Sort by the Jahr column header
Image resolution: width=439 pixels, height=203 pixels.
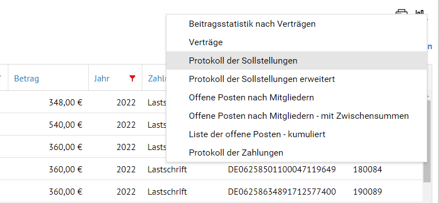[x=102, y=79]
